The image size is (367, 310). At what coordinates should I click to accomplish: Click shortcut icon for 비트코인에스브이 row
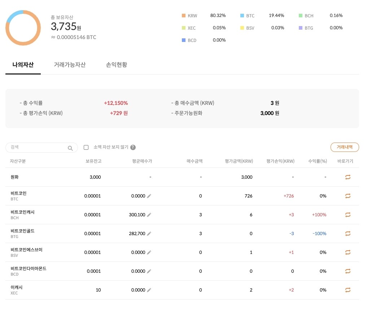(348, 252)
